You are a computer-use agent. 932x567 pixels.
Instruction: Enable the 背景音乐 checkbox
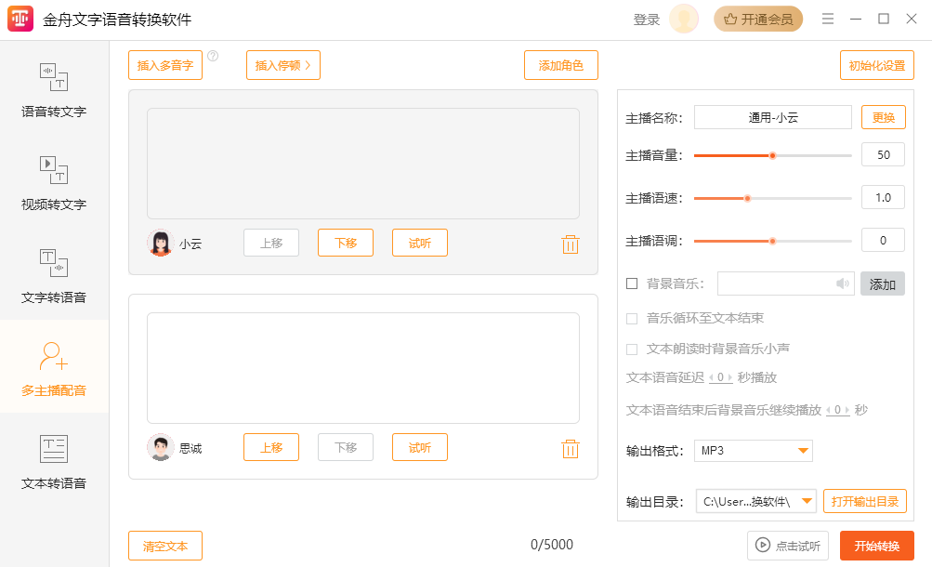[x=632, y=284]
